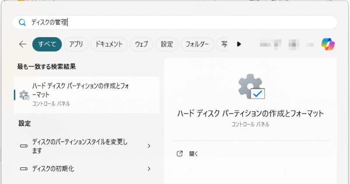This screenshot has width=350, height=184.
Task: Click the search magnifier icon
Action: click(22, 22)
